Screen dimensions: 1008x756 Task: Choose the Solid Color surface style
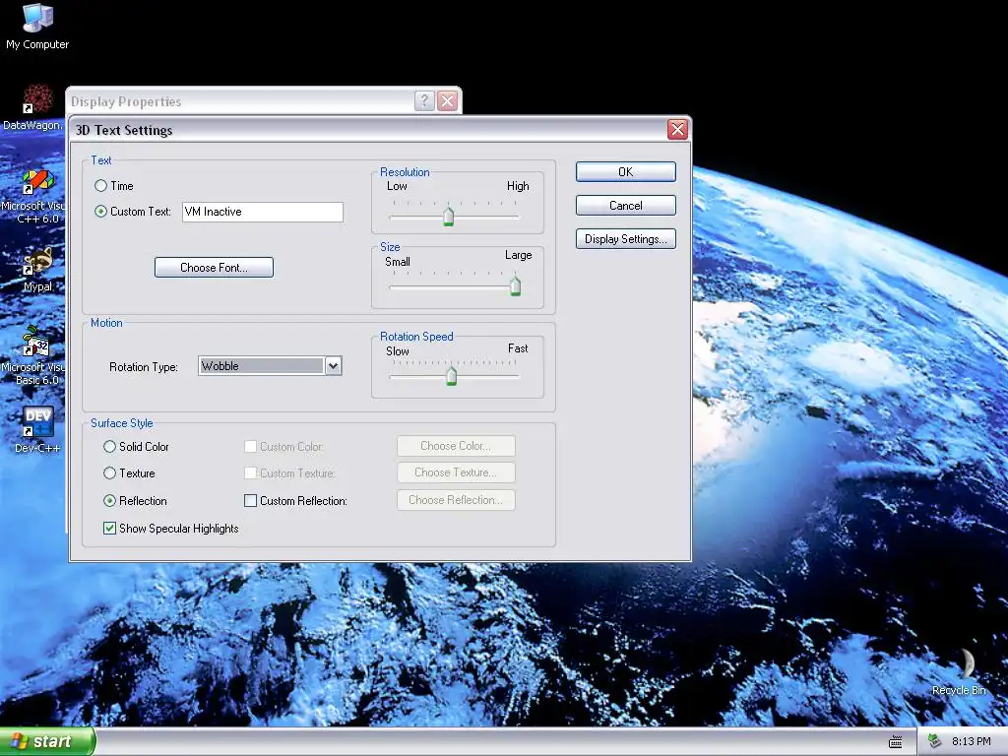(110, 446)
